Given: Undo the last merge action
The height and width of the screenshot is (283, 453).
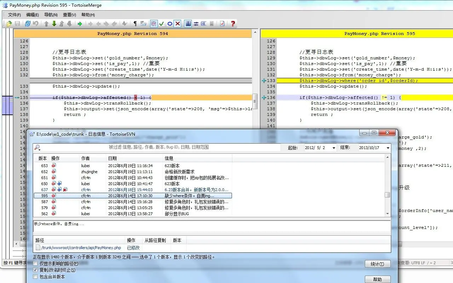Looking at the screenshot, I should 36,24.
